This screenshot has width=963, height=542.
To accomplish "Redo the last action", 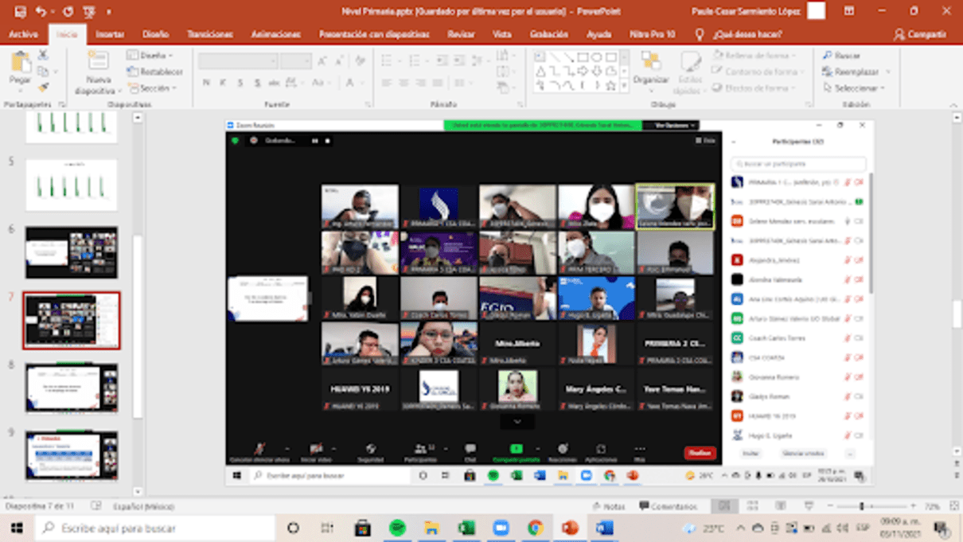I will (x=68, y=11).
